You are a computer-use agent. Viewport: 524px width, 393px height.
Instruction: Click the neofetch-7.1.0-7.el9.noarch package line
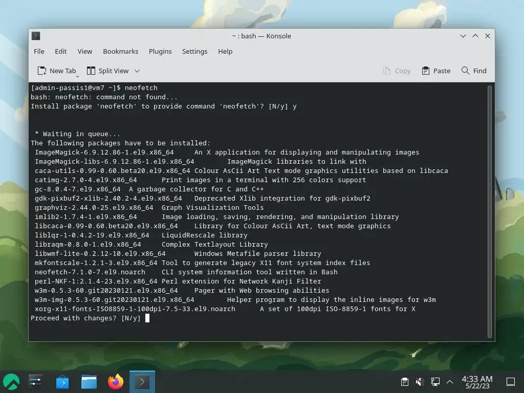point(186,272)
